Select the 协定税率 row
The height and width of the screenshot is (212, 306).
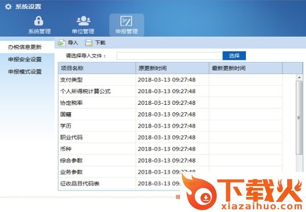tap(96, 103)
